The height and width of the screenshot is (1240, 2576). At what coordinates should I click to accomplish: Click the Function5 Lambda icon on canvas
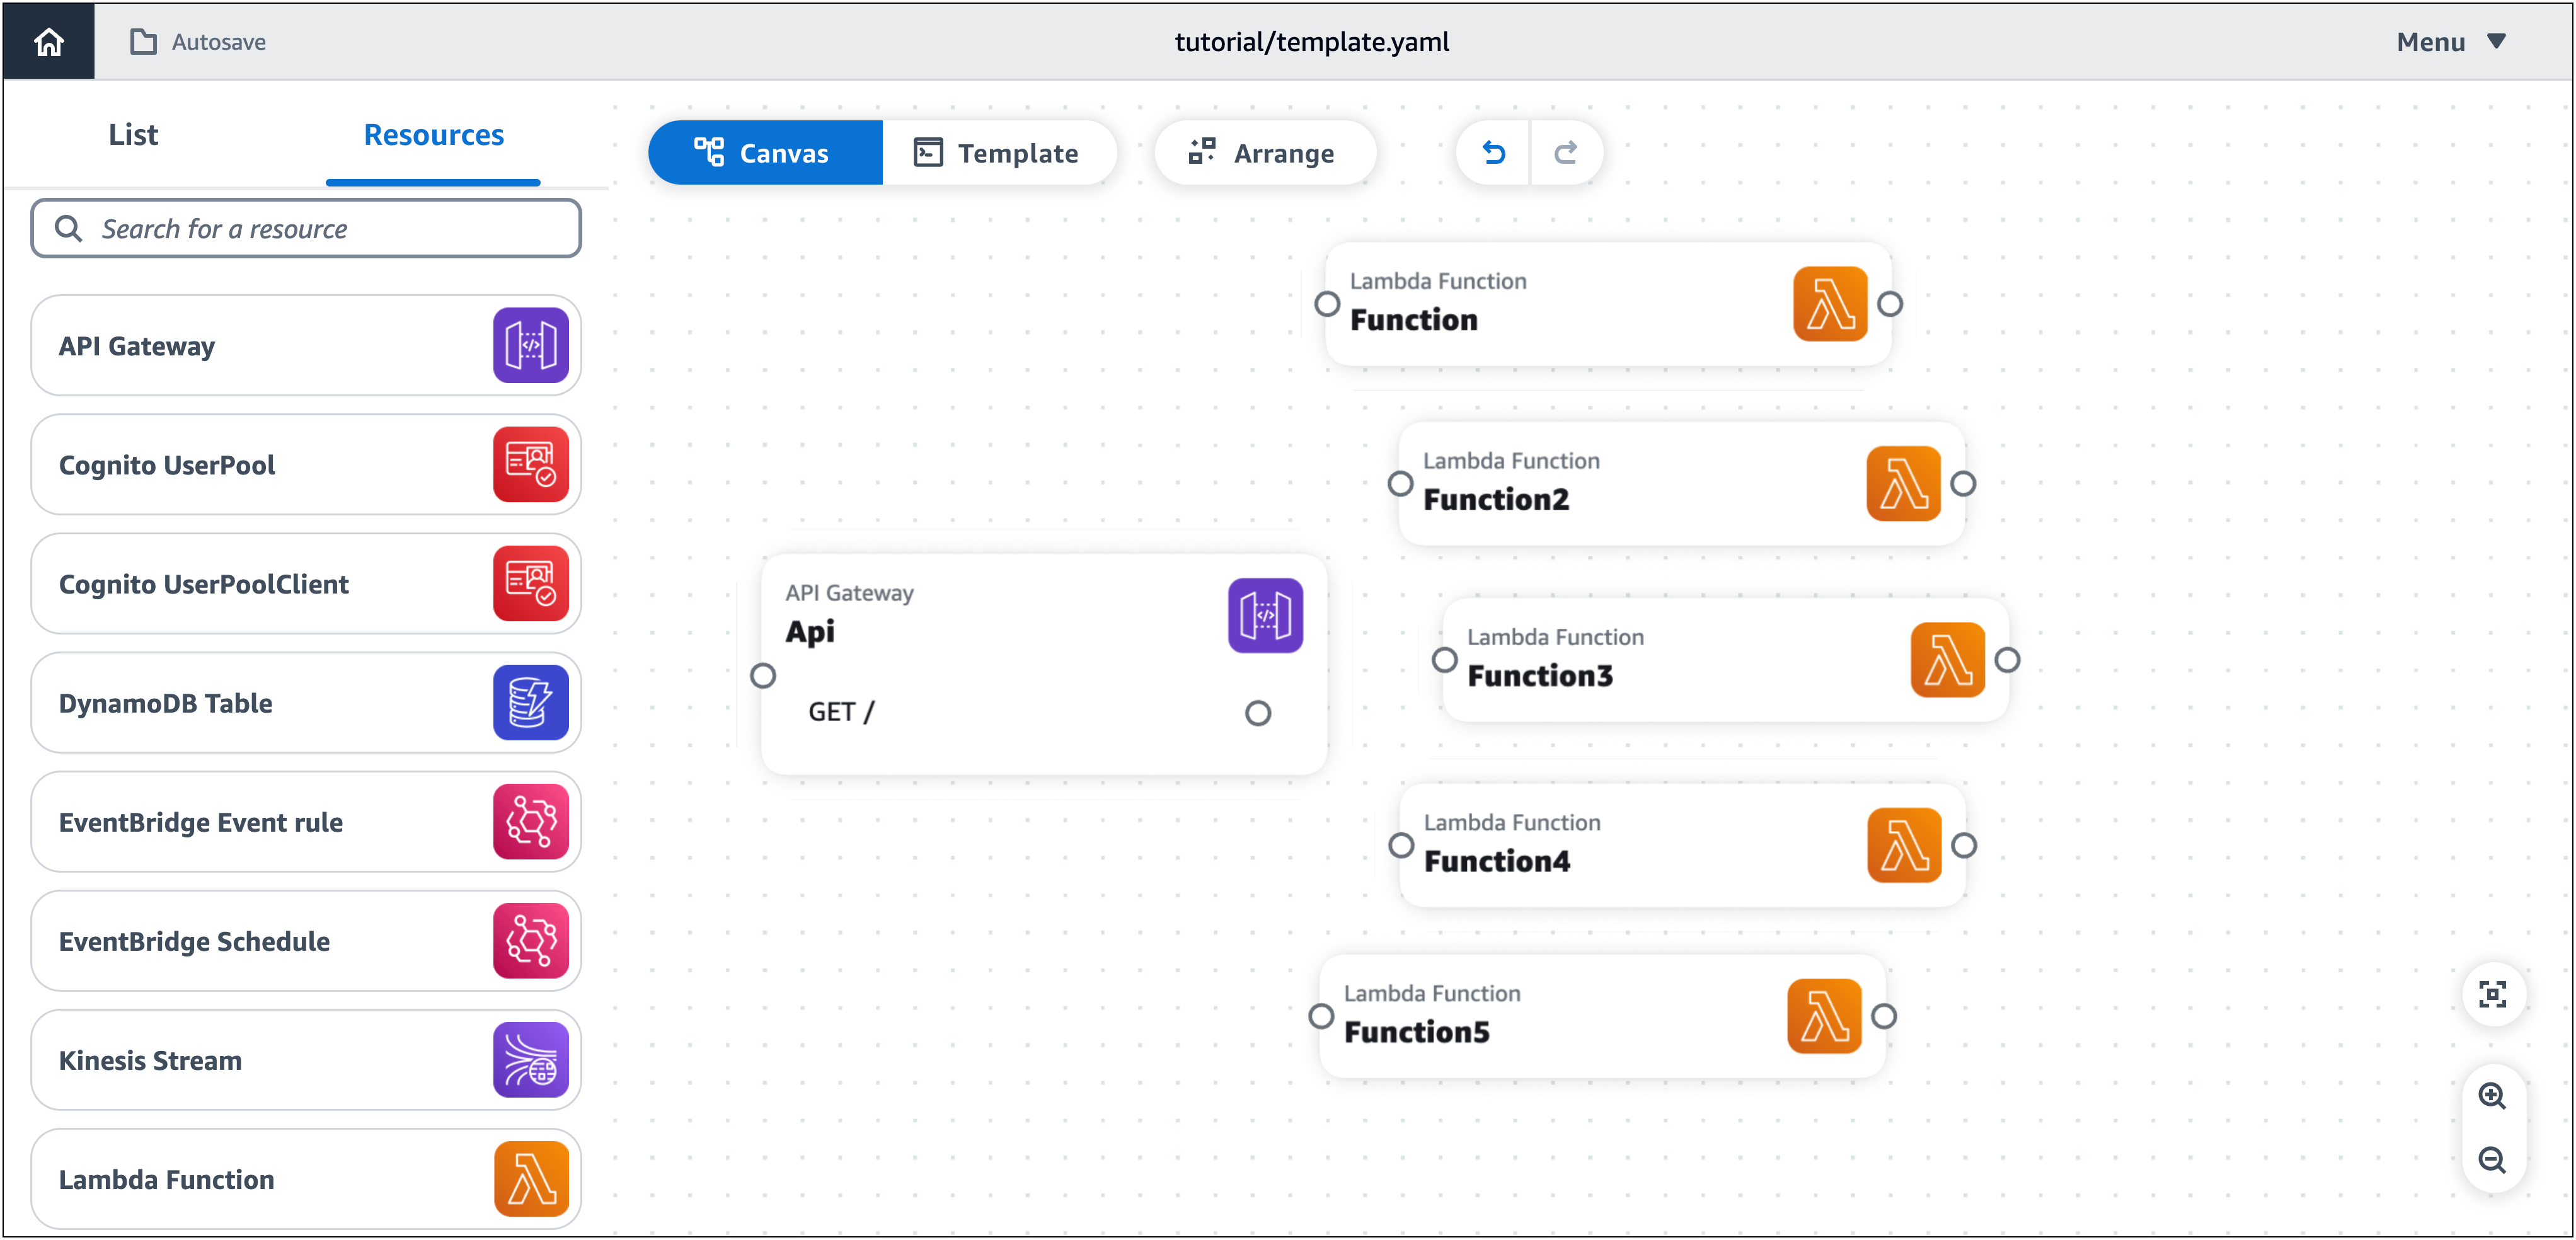pos(1822,1015)
